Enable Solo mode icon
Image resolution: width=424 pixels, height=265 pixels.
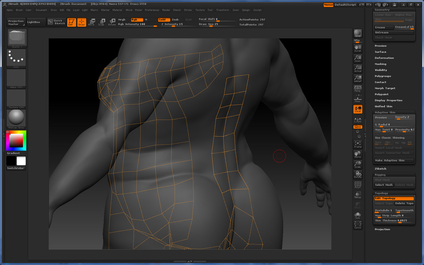(x=358, y=215)
